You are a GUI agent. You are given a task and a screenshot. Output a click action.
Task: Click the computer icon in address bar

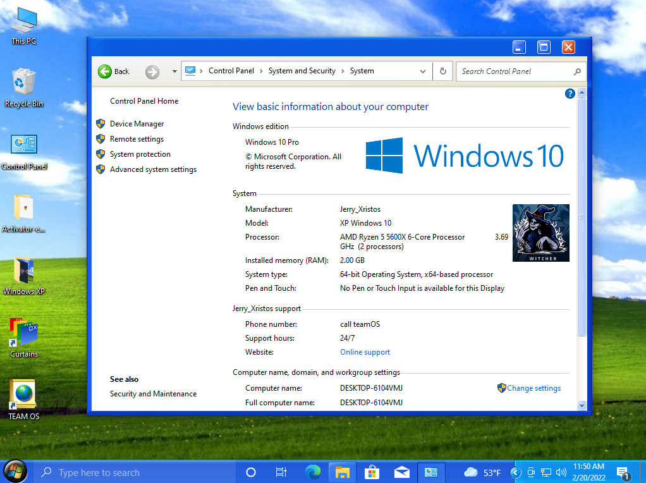click(190, 71)
